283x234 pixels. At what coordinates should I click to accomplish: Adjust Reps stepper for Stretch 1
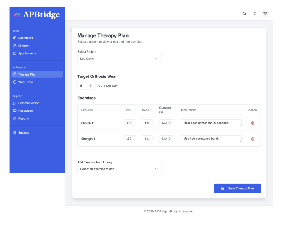point(148,123)
